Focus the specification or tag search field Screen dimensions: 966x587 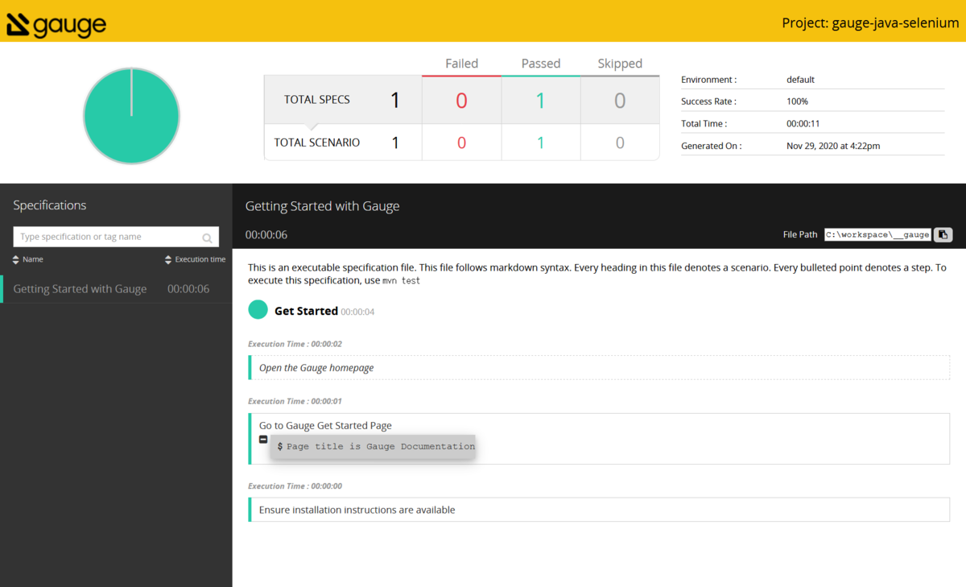(116, 237)
